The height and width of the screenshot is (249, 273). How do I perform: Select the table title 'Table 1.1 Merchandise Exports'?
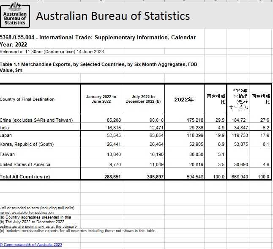coord(98,67)
